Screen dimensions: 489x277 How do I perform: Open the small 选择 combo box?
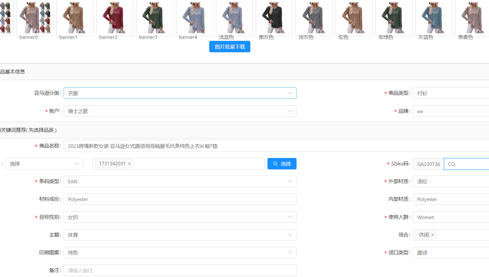(x=44, y=164)
